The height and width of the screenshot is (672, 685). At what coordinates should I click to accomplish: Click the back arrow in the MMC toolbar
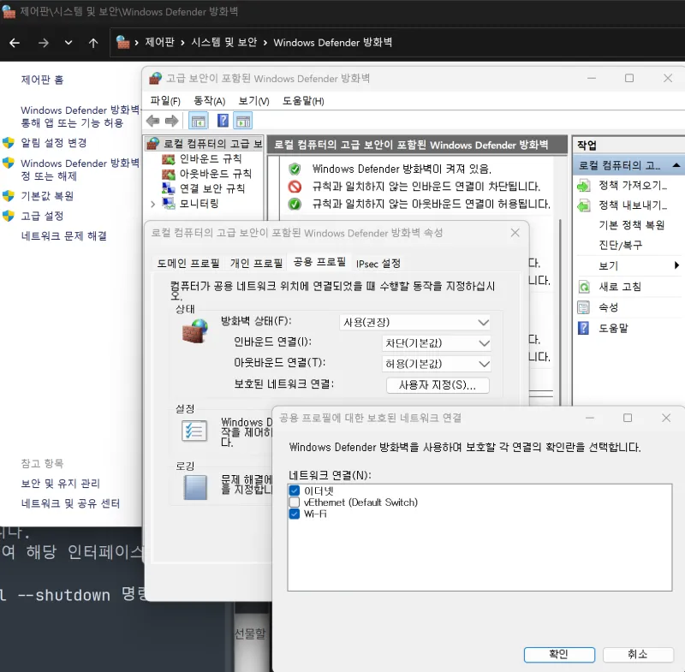click(x=152, y=121)
